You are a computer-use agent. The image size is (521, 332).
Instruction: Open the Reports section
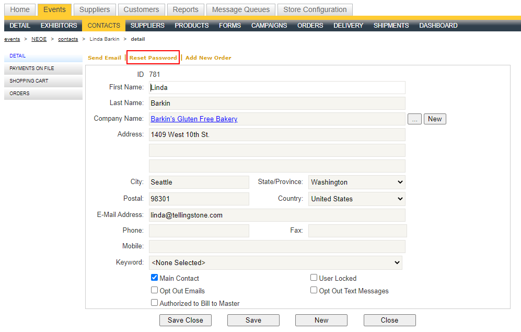tap(186, 9)
